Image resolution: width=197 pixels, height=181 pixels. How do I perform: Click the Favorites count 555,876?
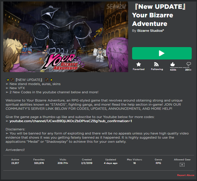(x=39, y=163)
